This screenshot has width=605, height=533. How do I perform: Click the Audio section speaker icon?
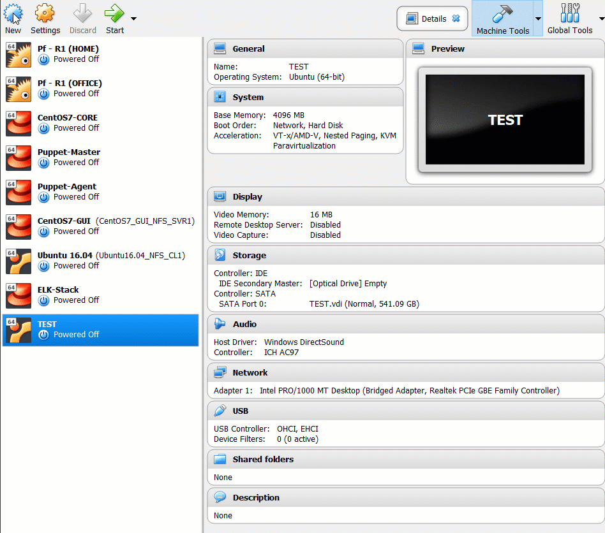(220, 324)
